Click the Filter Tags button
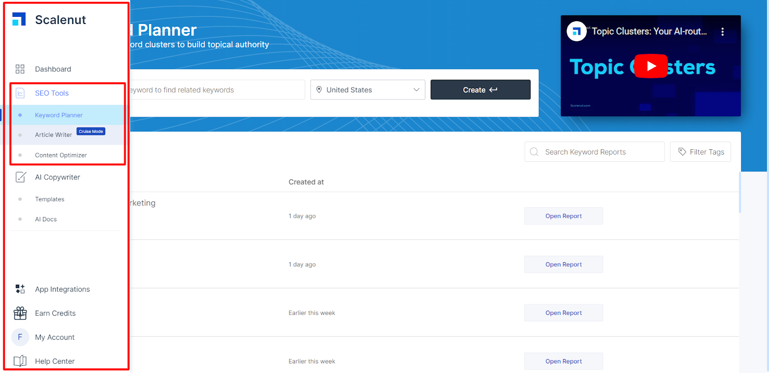The height and width of the screenshot is (373, 769). click(x=700, y=152)
